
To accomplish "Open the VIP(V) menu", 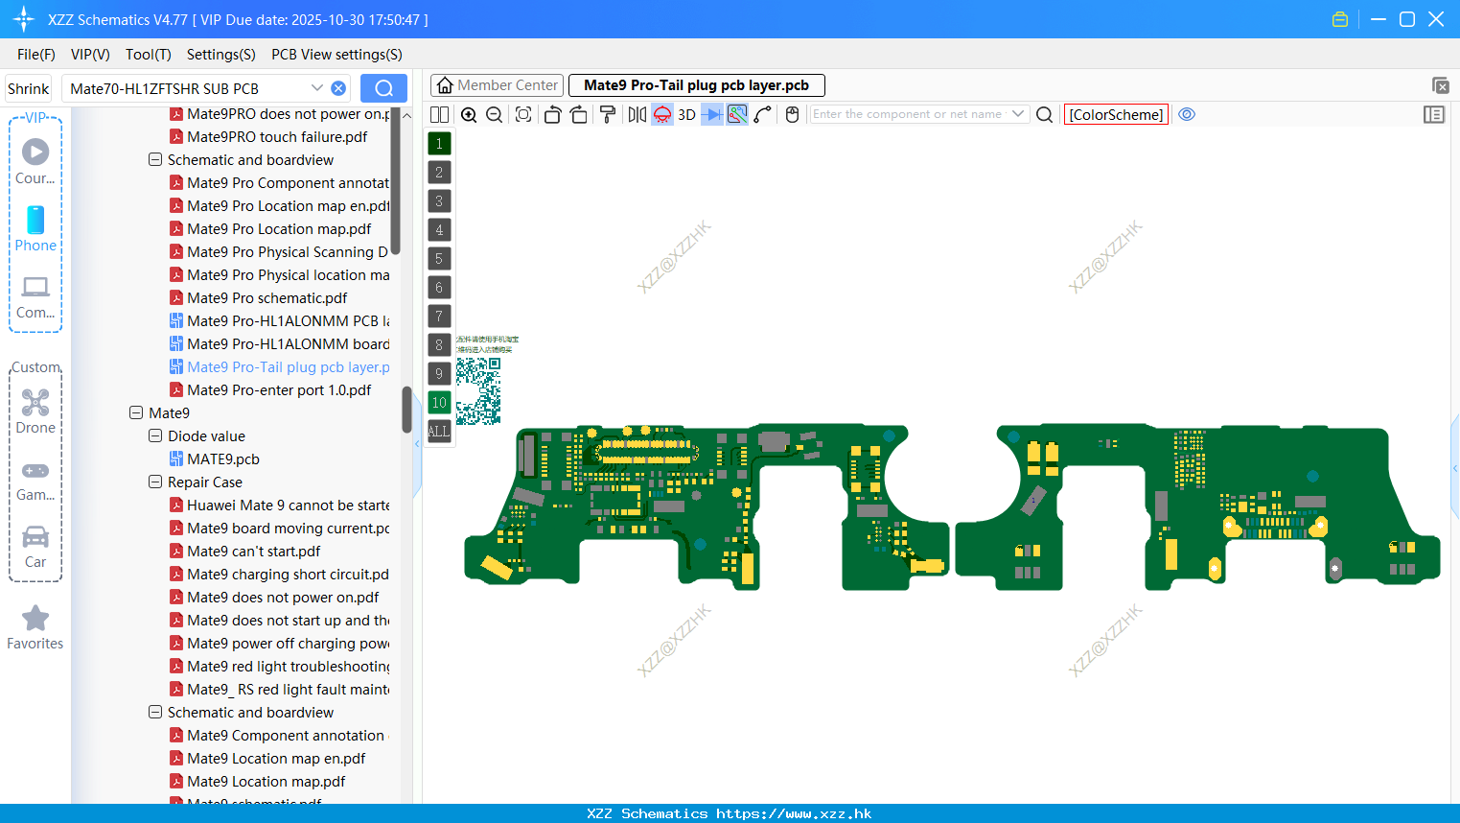I will pos(90,55).
